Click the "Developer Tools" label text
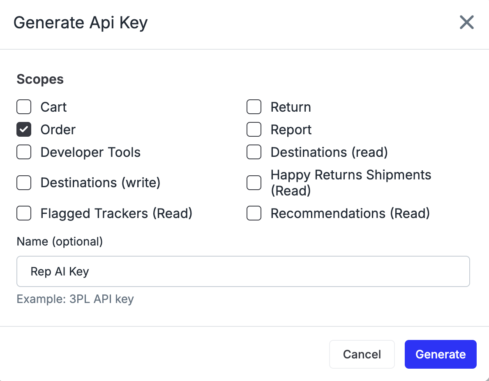The width and height of the screenshot is (489, 381). [90, 152]
